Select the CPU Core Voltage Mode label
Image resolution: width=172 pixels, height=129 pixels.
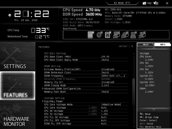(58, 104)
